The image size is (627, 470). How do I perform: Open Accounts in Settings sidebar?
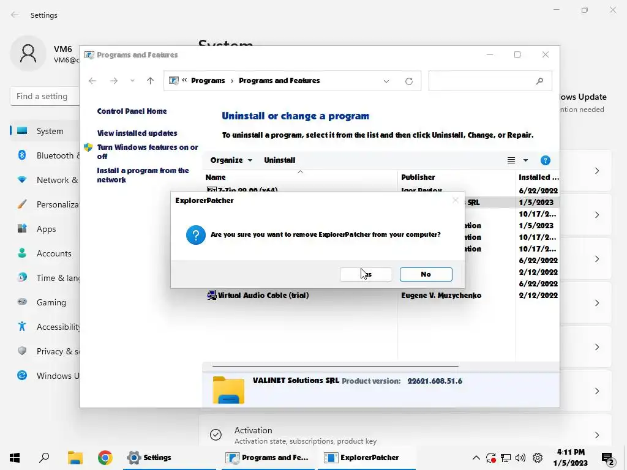click(x=45, y=253)
